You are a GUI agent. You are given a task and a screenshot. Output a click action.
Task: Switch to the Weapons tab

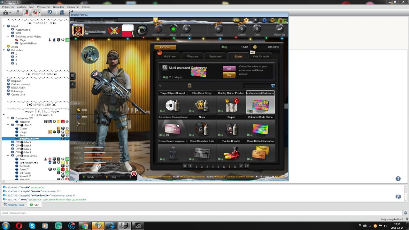tap(193, 56)
